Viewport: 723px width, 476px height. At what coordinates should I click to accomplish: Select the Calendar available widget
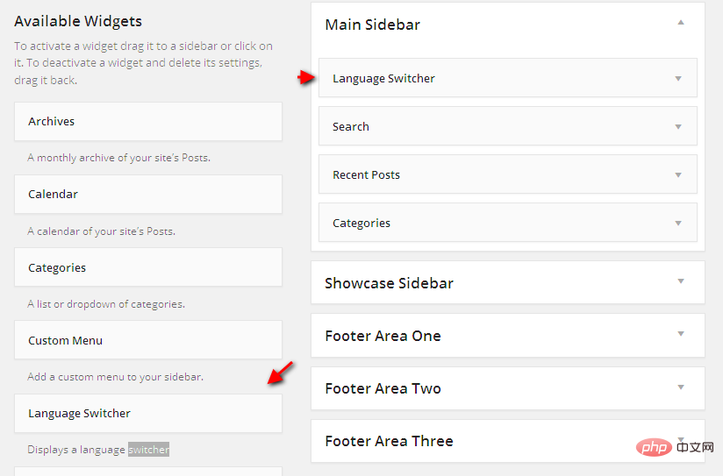tap(147, 194)
